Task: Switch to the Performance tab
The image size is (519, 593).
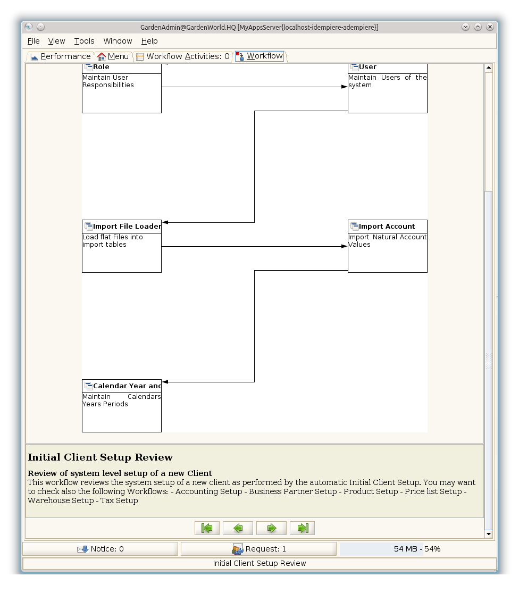Action: point(61,56)
